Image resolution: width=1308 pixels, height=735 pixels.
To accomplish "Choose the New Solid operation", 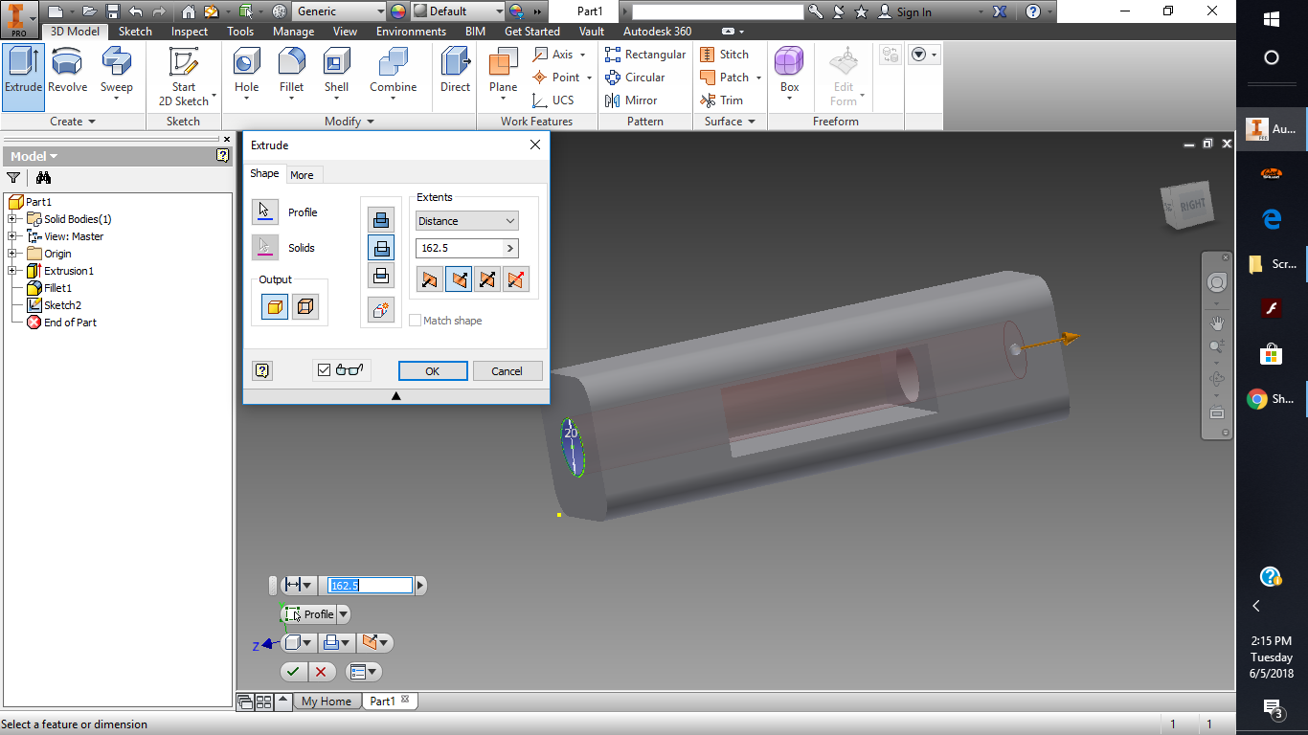I will pos(381,309).
